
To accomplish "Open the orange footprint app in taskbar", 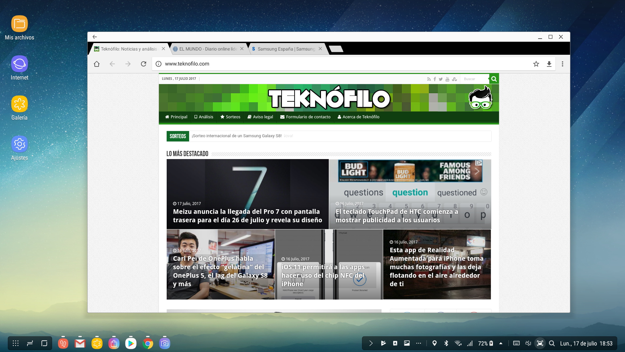I will [63, 343].
